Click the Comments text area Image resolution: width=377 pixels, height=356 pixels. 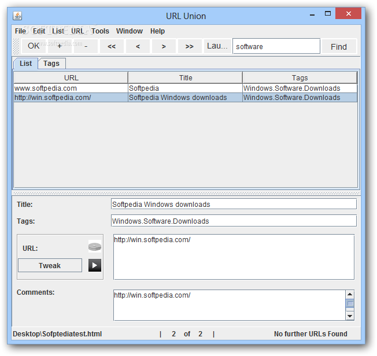[x=230, y=305]
